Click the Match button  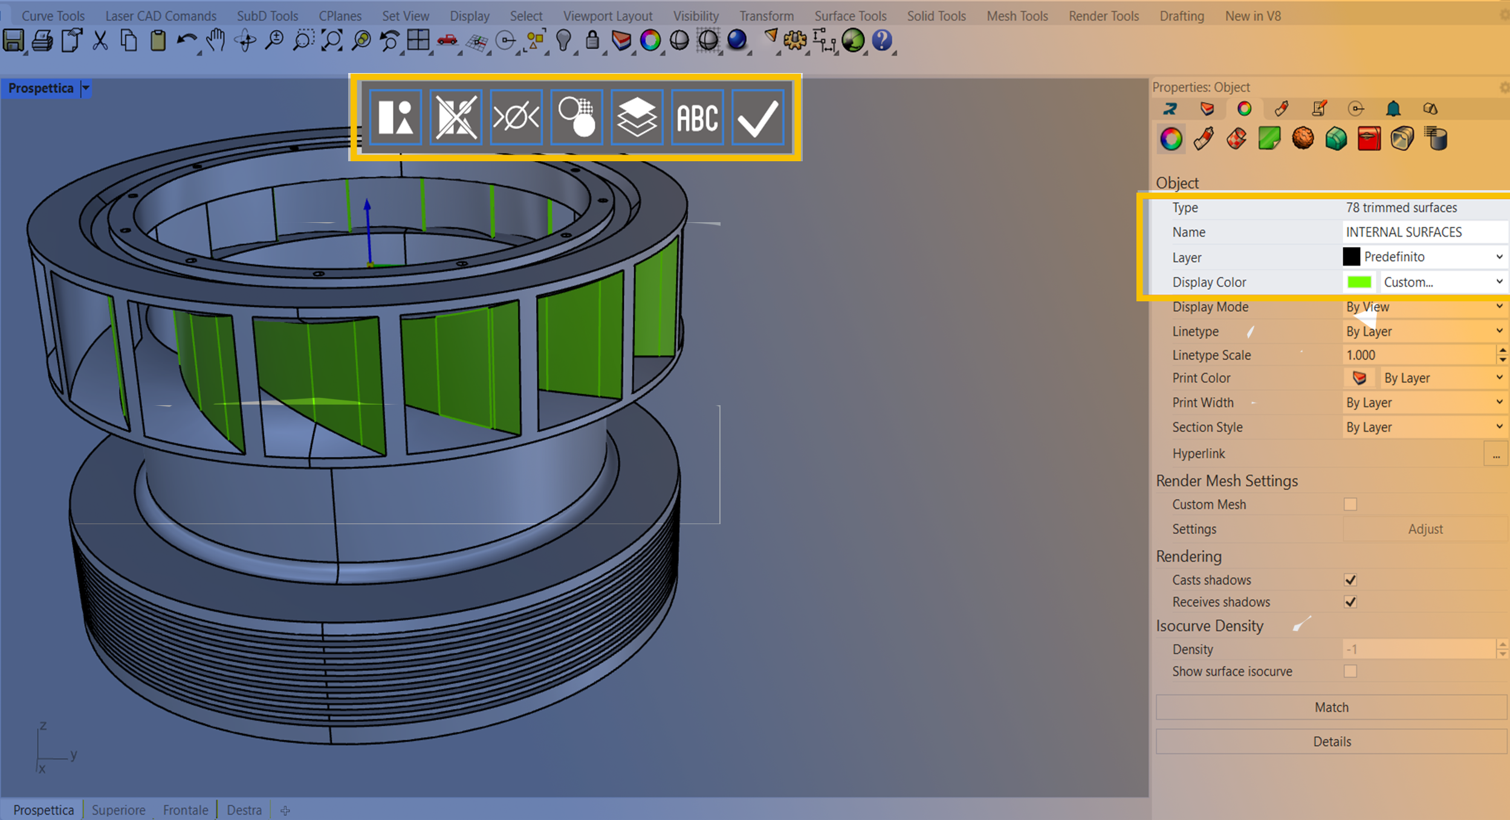[1331, 707]
